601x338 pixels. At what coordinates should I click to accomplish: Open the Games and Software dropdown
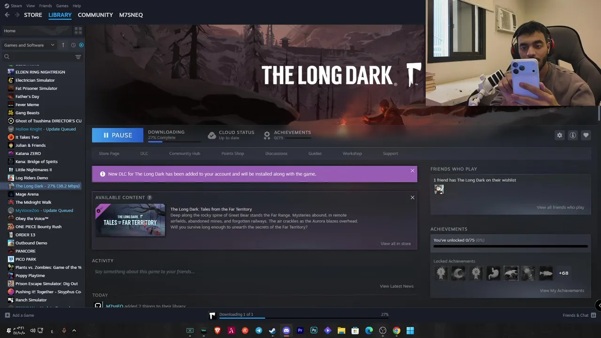[x=29, y=45]
